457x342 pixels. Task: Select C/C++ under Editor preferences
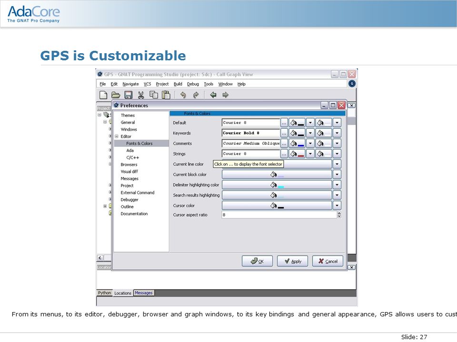[x=133, y=157]
